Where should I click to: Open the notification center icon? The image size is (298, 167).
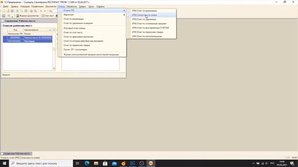tap(292, 163)
